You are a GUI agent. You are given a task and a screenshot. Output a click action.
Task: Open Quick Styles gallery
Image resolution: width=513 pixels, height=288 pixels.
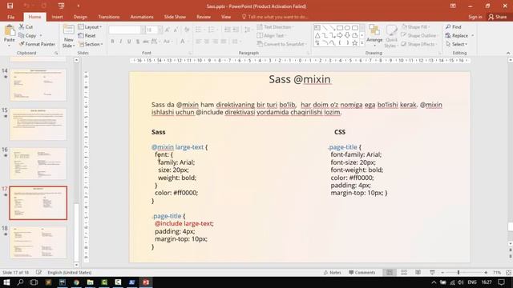391,36
